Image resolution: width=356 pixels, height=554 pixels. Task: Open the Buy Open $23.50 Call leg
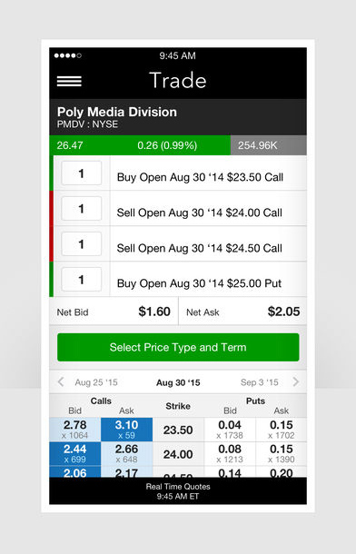pos(200,177)
